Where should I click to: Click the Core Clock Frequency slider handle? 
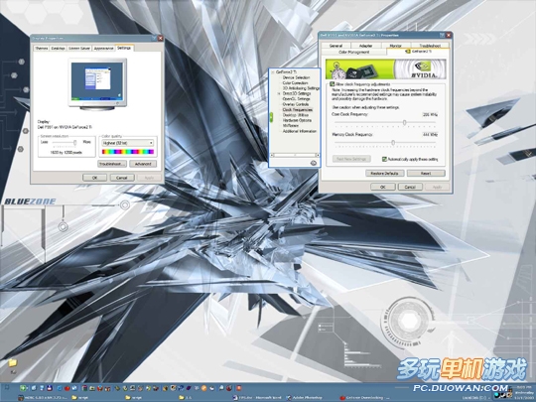404,122
